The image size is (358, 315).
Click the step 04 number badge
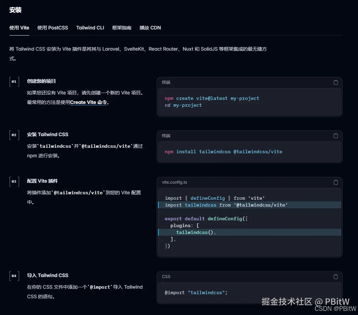pyautogui.click(x=14, y=276)
